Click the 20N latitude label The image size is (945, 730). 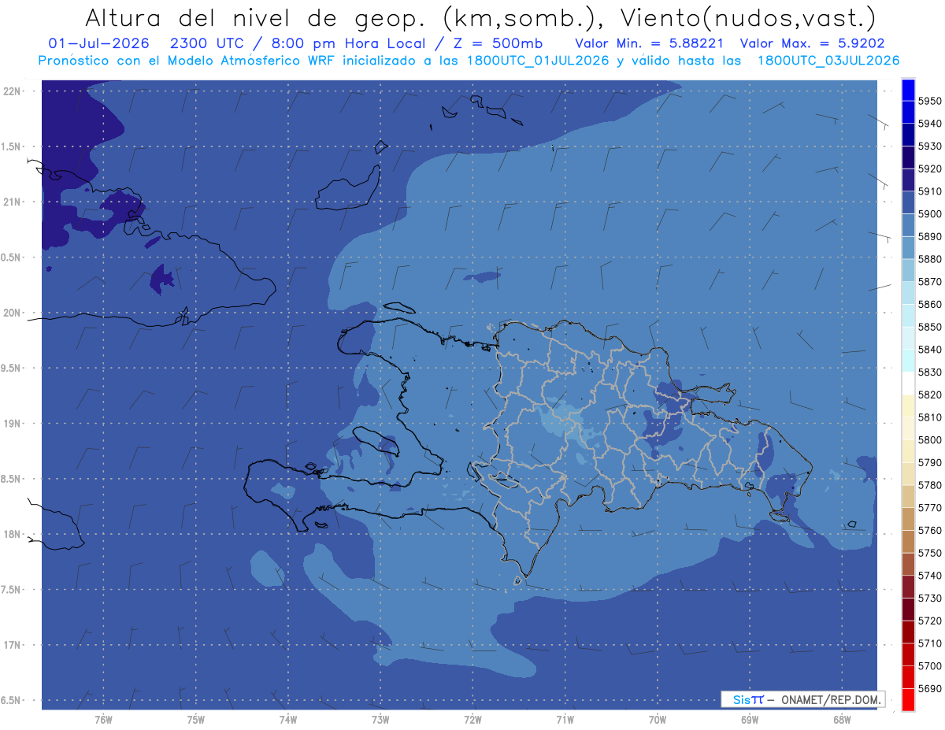coord(13,313)
